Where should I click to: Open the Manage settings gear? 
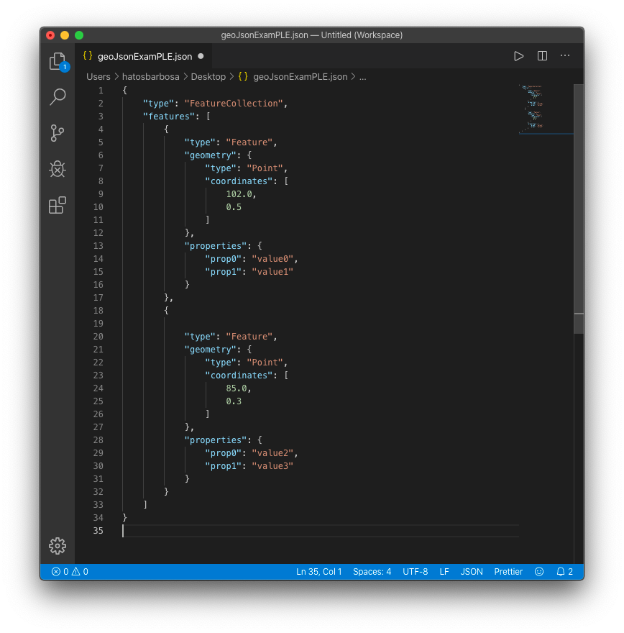[58, 546]
